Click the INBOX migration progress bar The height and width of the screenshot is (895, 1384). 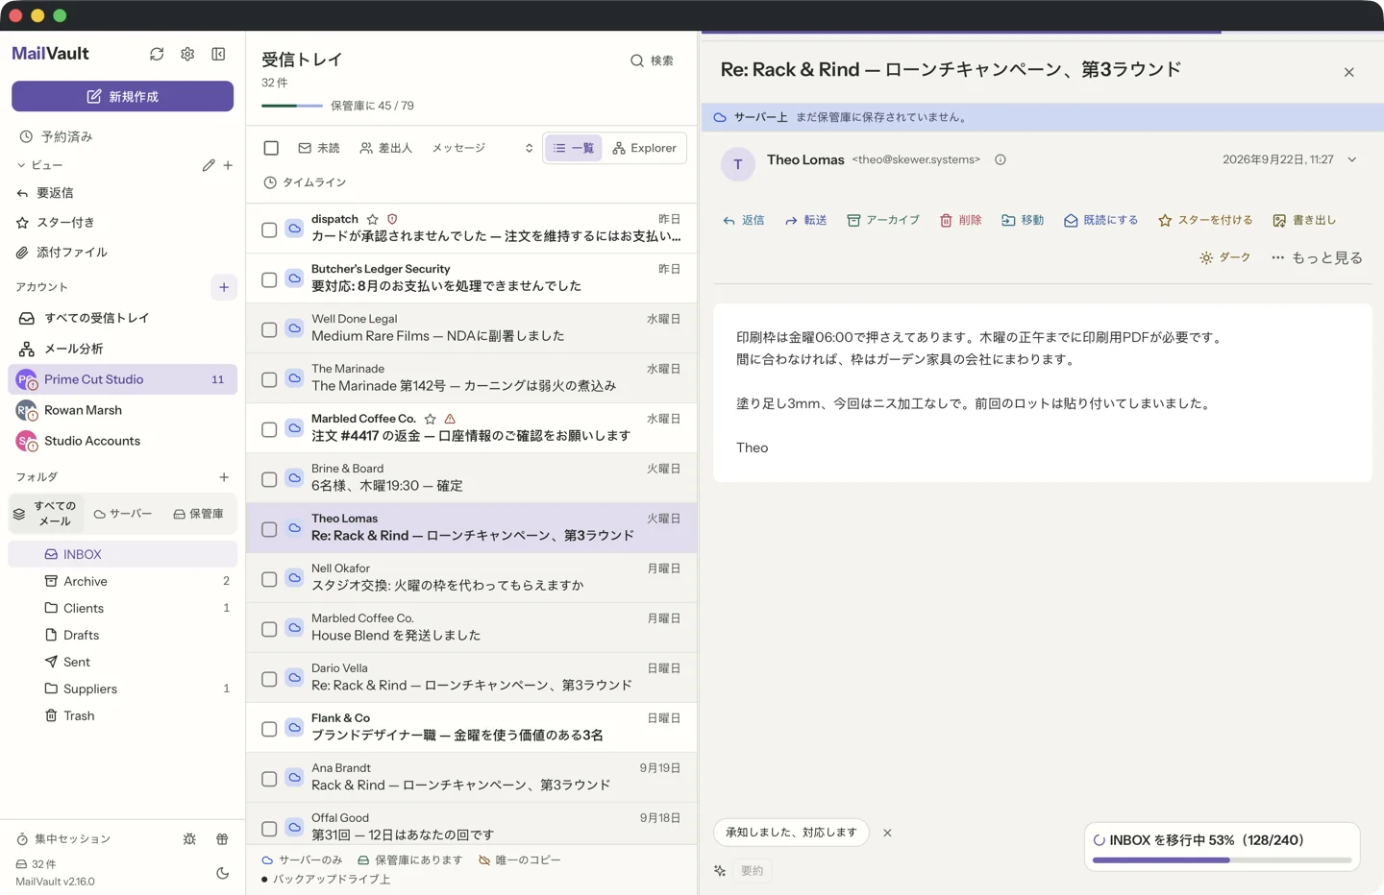point(1222,860)
